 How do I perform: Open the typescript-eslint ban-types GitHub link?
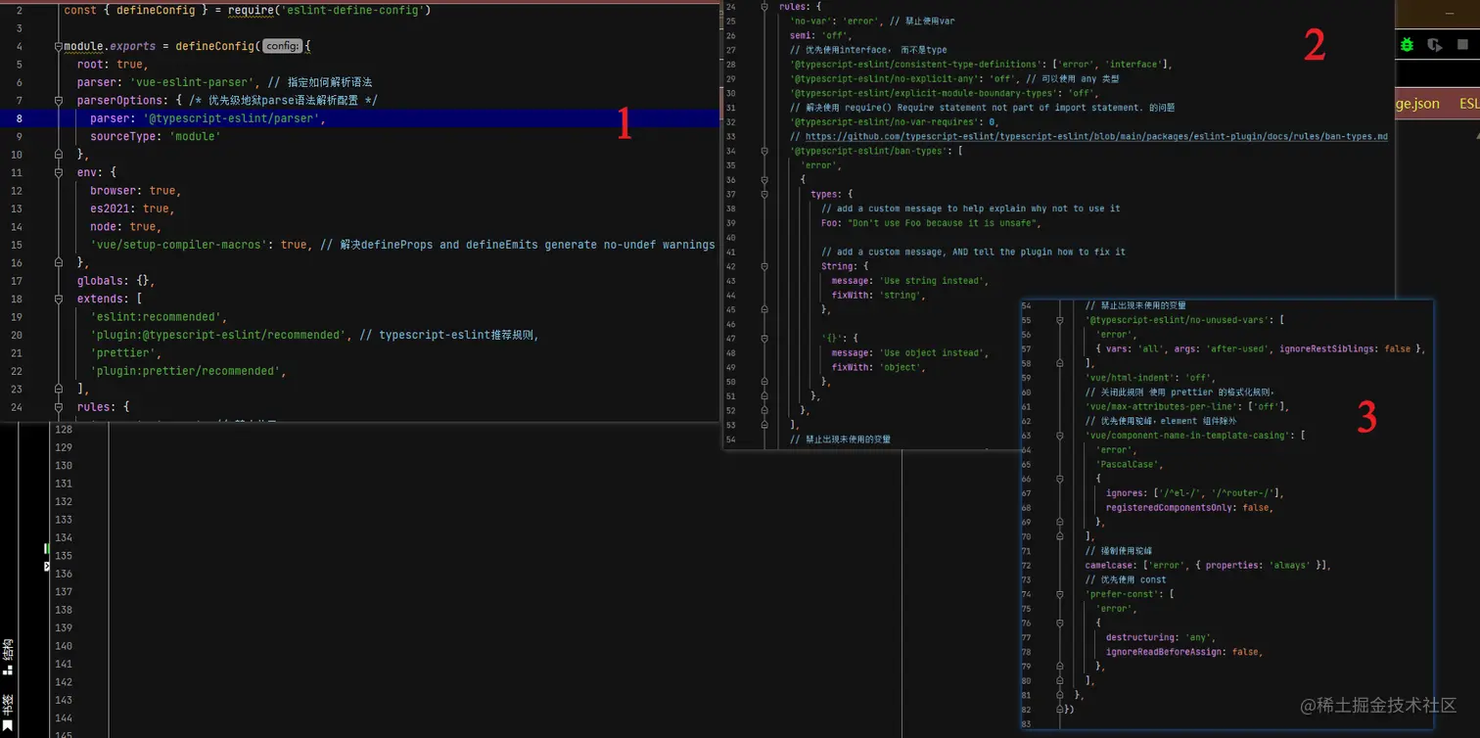click(1097, 137)
